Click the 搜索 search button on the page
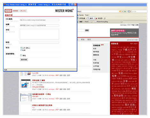150x118 pixels. pos(87,30)
